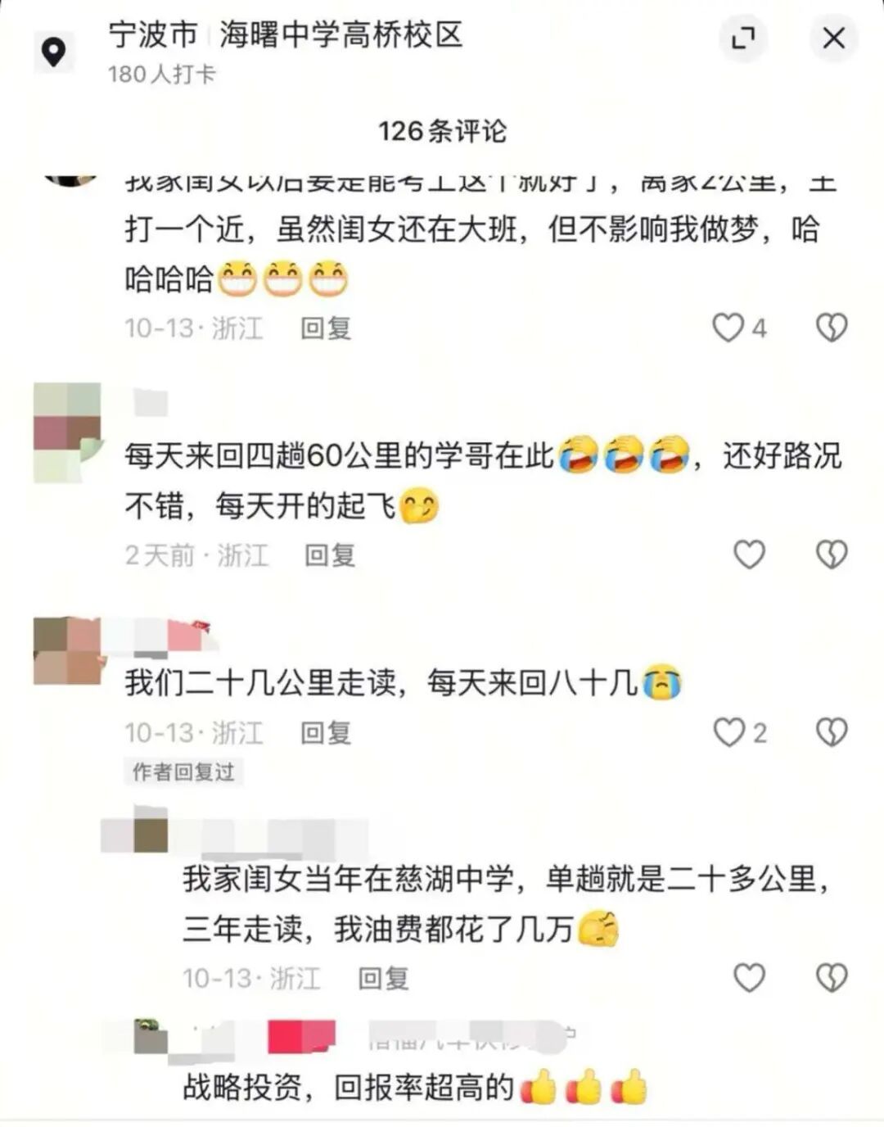884x1127 pixels.
Task: Open avatar of 每天来回四趟 commenter
Action: click(x=67, y=432)
